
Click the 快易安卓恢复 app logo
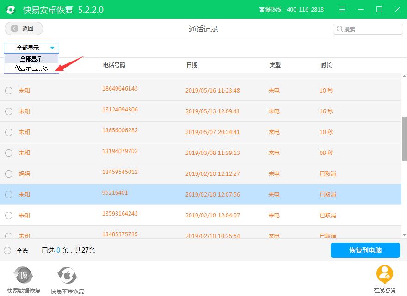click(x=11, y=10)
